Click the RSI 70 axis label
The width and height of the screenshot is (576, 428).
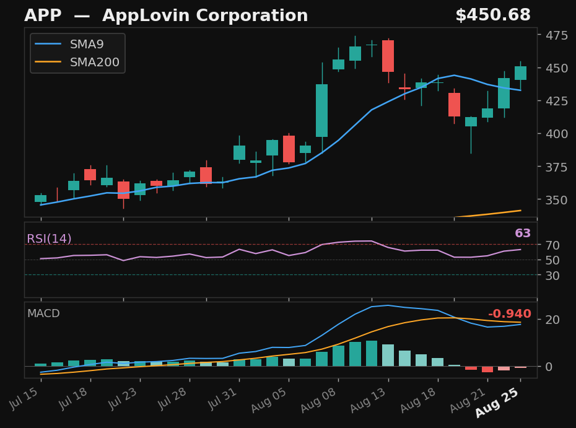tap(552, 245)
